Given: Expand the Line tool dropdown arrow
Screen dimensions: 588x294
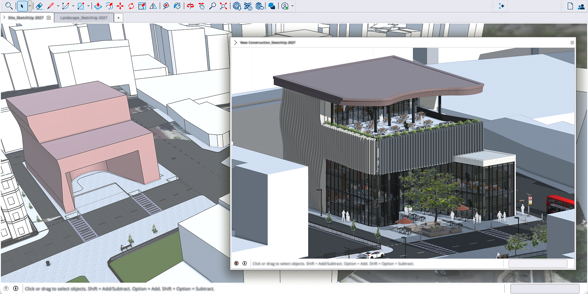Looking at the screenshot, I should point(58,6).
